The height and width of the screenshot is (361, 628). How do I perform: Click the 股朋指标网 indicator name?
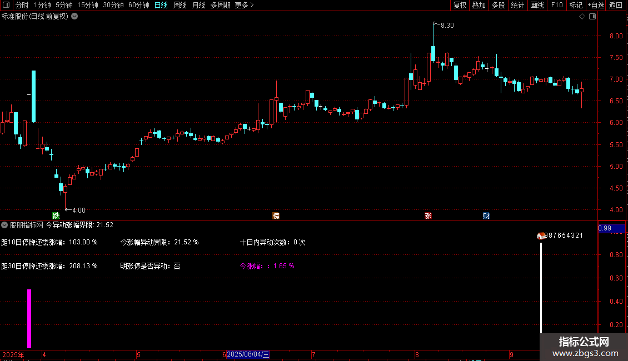(27, 225)
